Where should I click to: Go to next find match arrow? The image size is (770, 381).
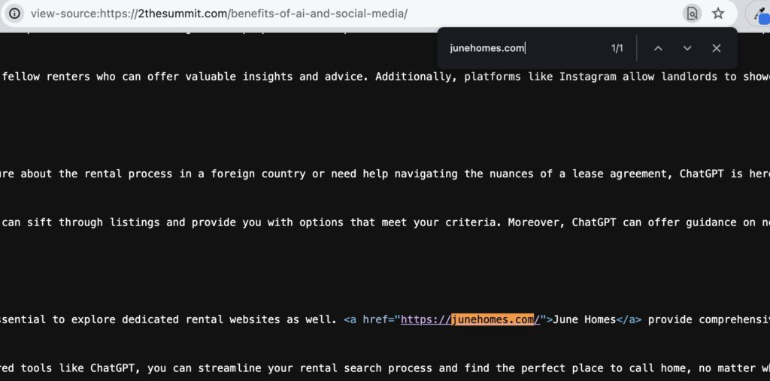pyautogui.click(x=687, y=48)
